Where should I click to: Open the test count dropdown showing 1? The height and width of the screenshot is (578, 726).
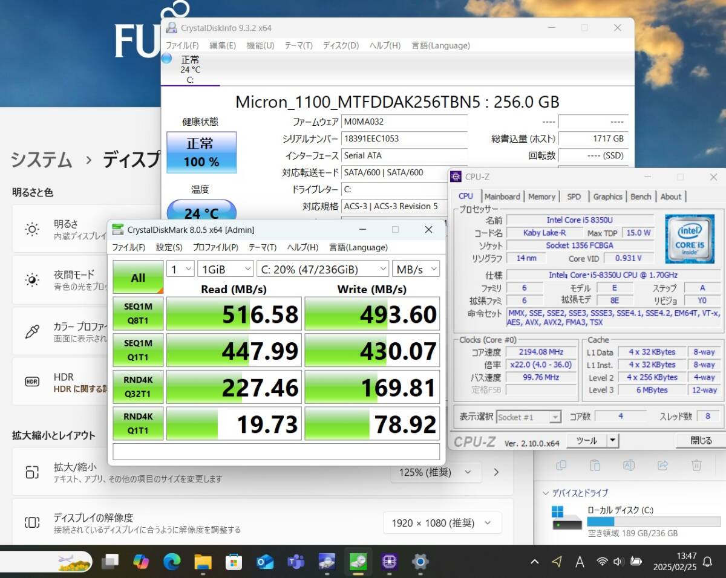tap(180, 269)
